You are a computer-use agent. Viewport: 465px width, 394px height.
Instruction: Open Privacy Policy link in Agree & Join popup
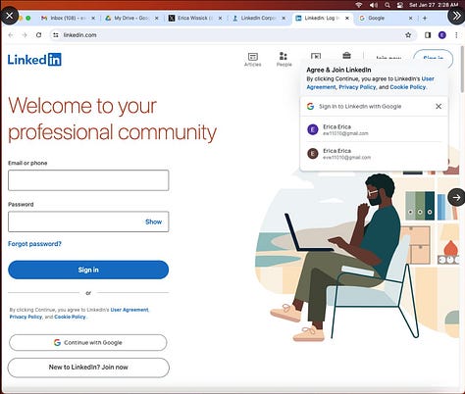click(x=357, y=87)
